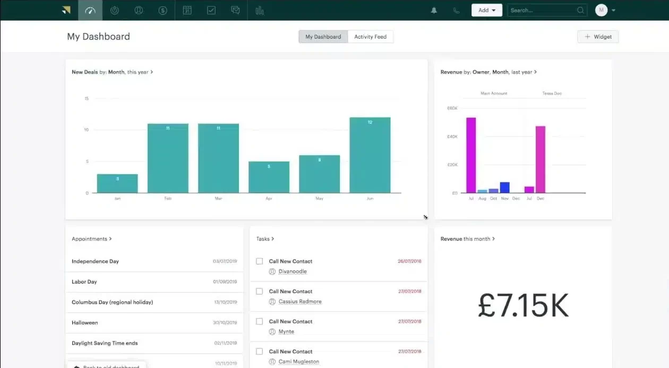Switch to the Activity Feed tab

370,36
